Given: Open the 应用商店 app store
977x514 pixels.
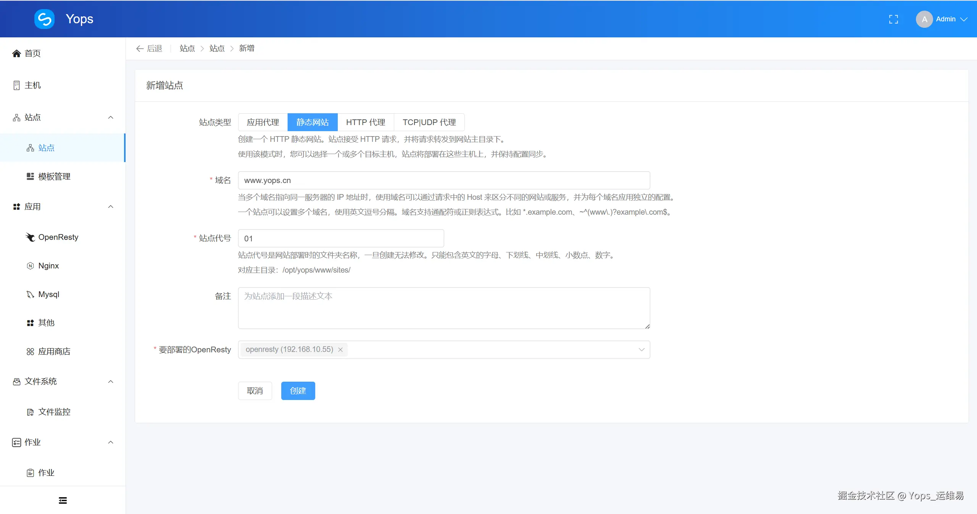Looking at the screenshot, I should pos(54,351).
